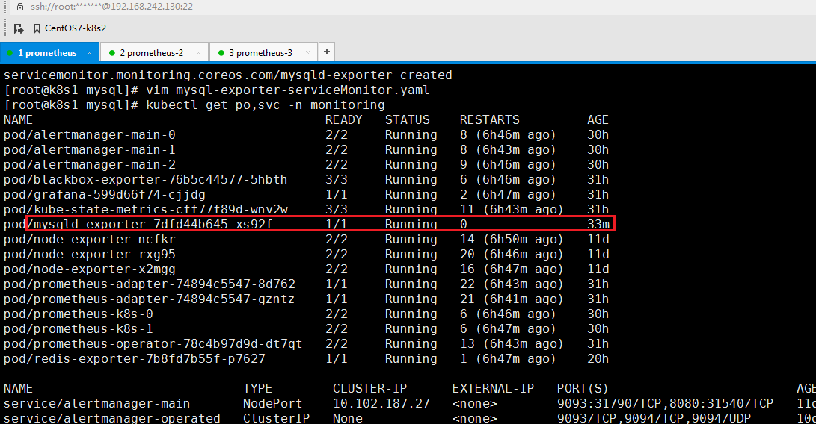This screenshot has height=424, width=816.
Task: Click the green status dot on prometheus-2 tab
Action: (112, 53)
